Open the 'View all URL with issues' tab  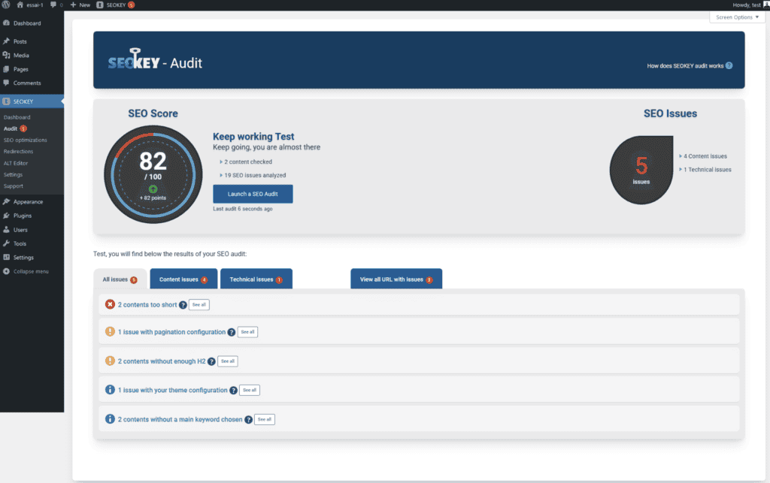pos(396,279)
